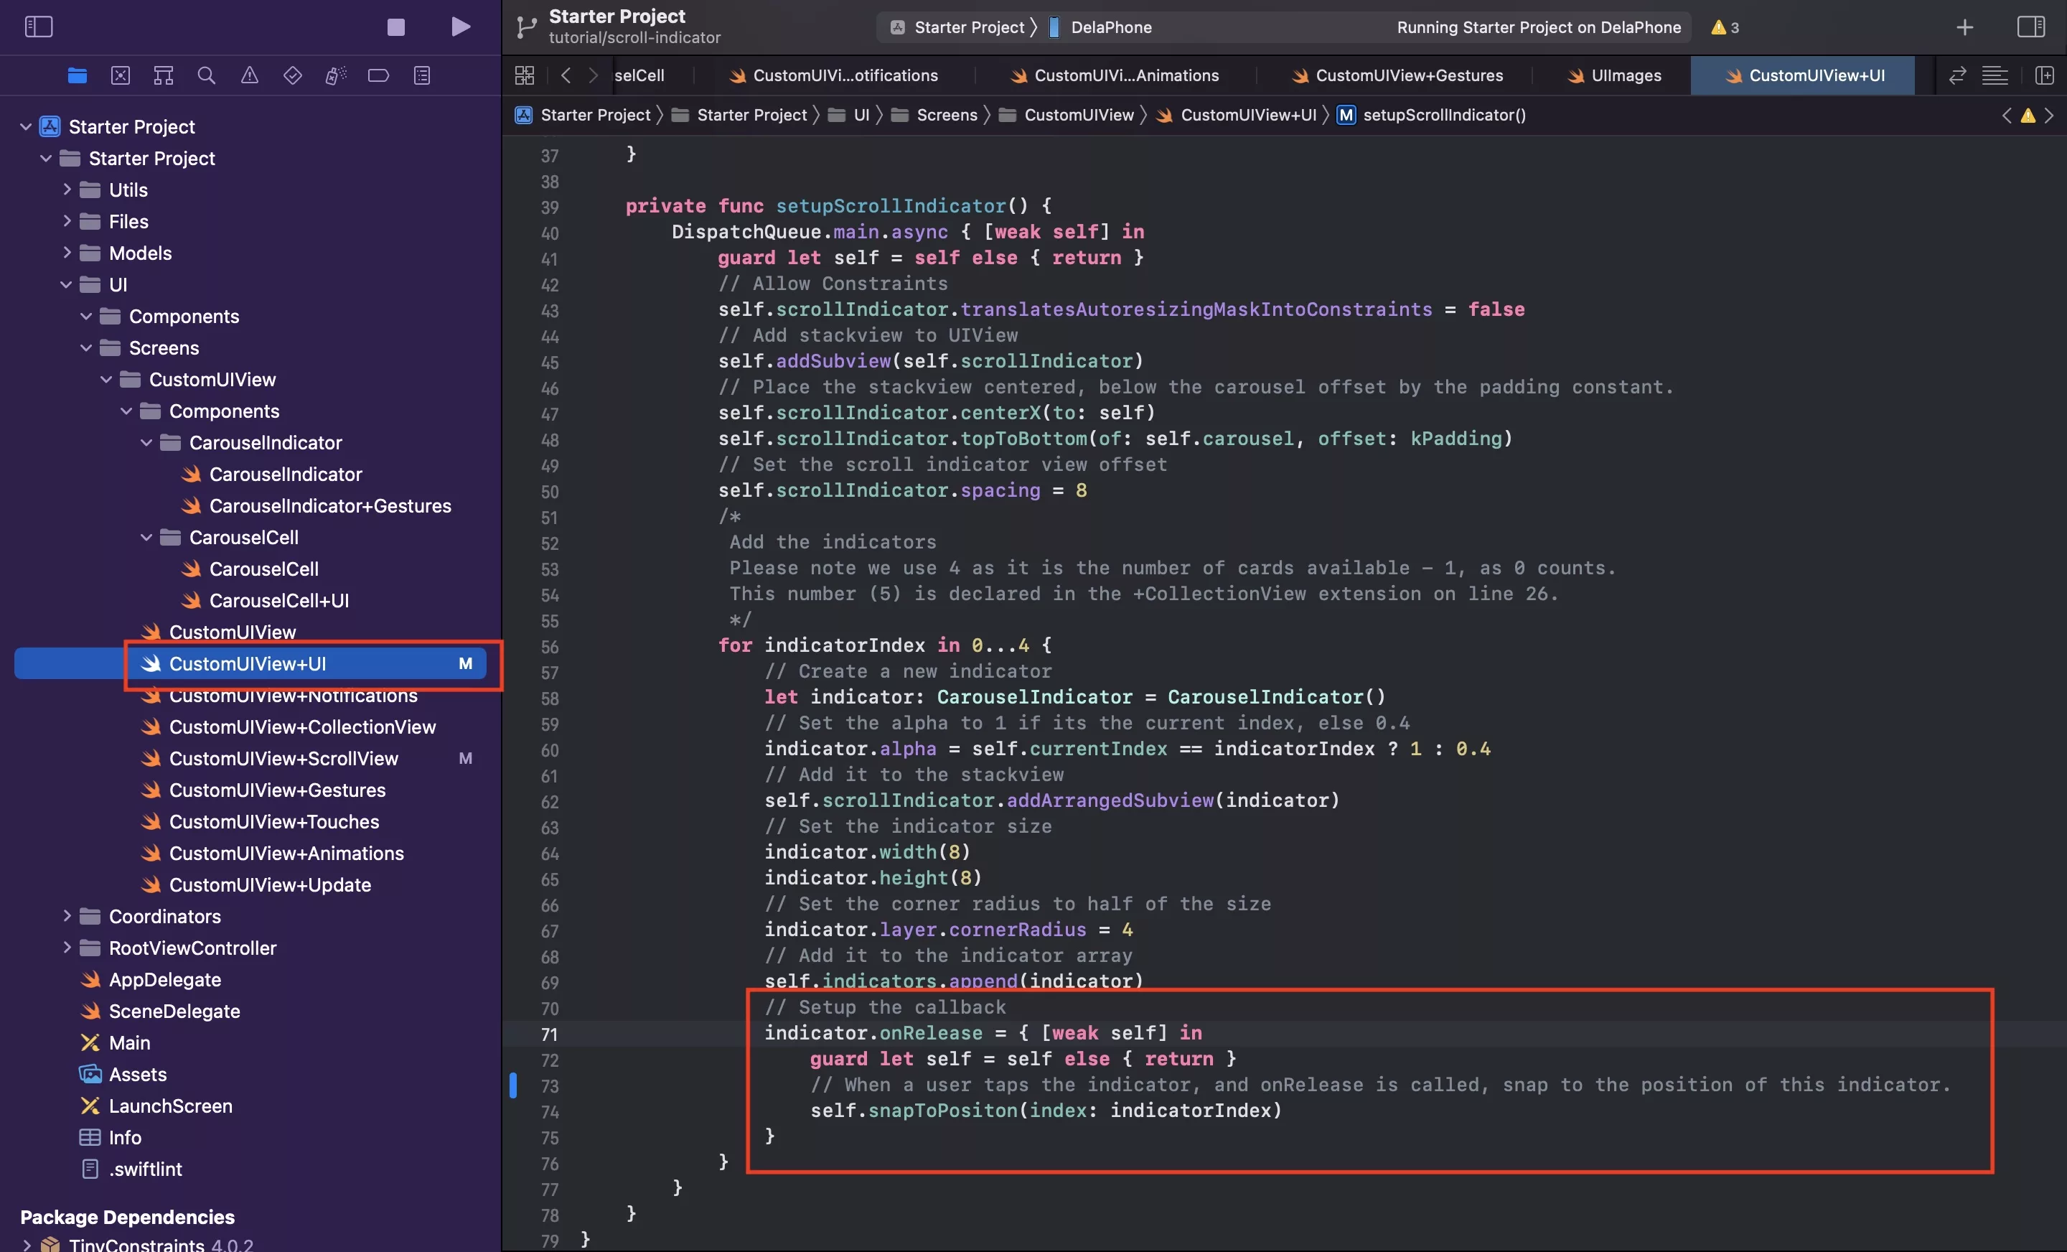2067x1252 pixels.
Task: Expand the Coordinators folder
Action: coord(67,916)
